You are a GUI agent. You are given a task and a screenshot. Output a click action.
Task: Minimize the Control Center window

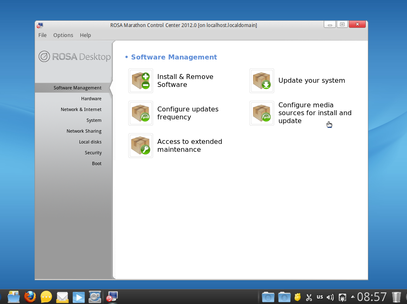click(330, 25)
